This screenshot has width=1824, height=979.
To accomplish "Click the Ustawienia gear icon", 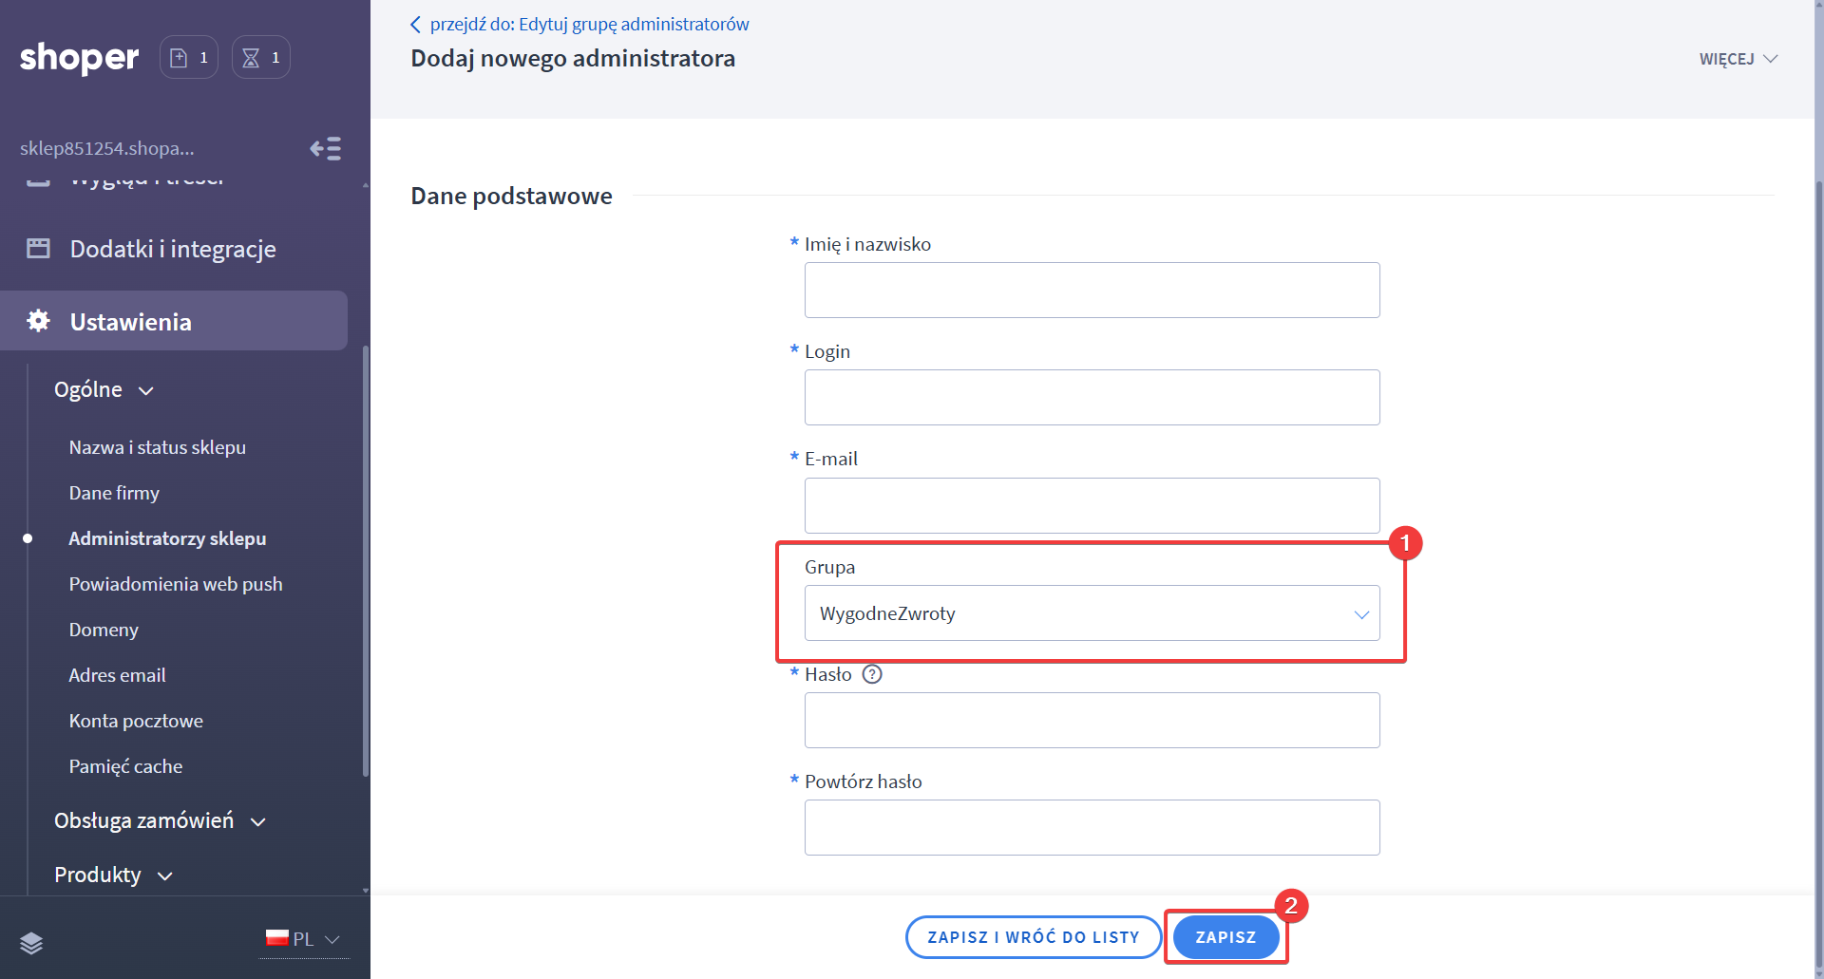I will (x=38, y=321).
